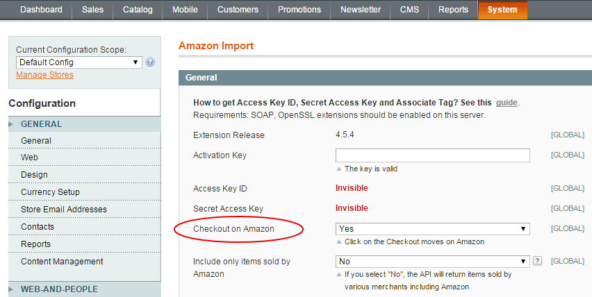This screenshot has width=592, height=297.
Task: Go to the Dashboard menu
Action: click(41, 10)
